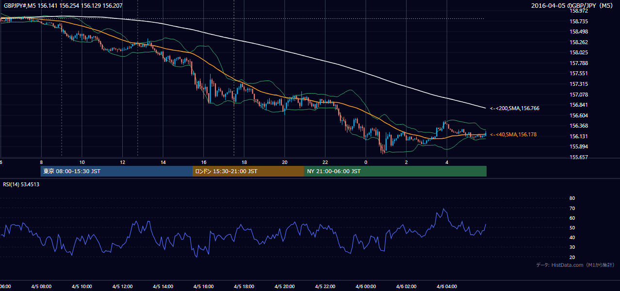Click the 4/5 16:00 time axis label
This screenshot has height=291, width=620.
204,287
